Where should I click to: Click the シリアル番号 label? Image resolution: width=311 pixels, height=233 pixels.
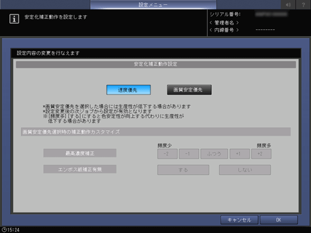click(225, 14)
